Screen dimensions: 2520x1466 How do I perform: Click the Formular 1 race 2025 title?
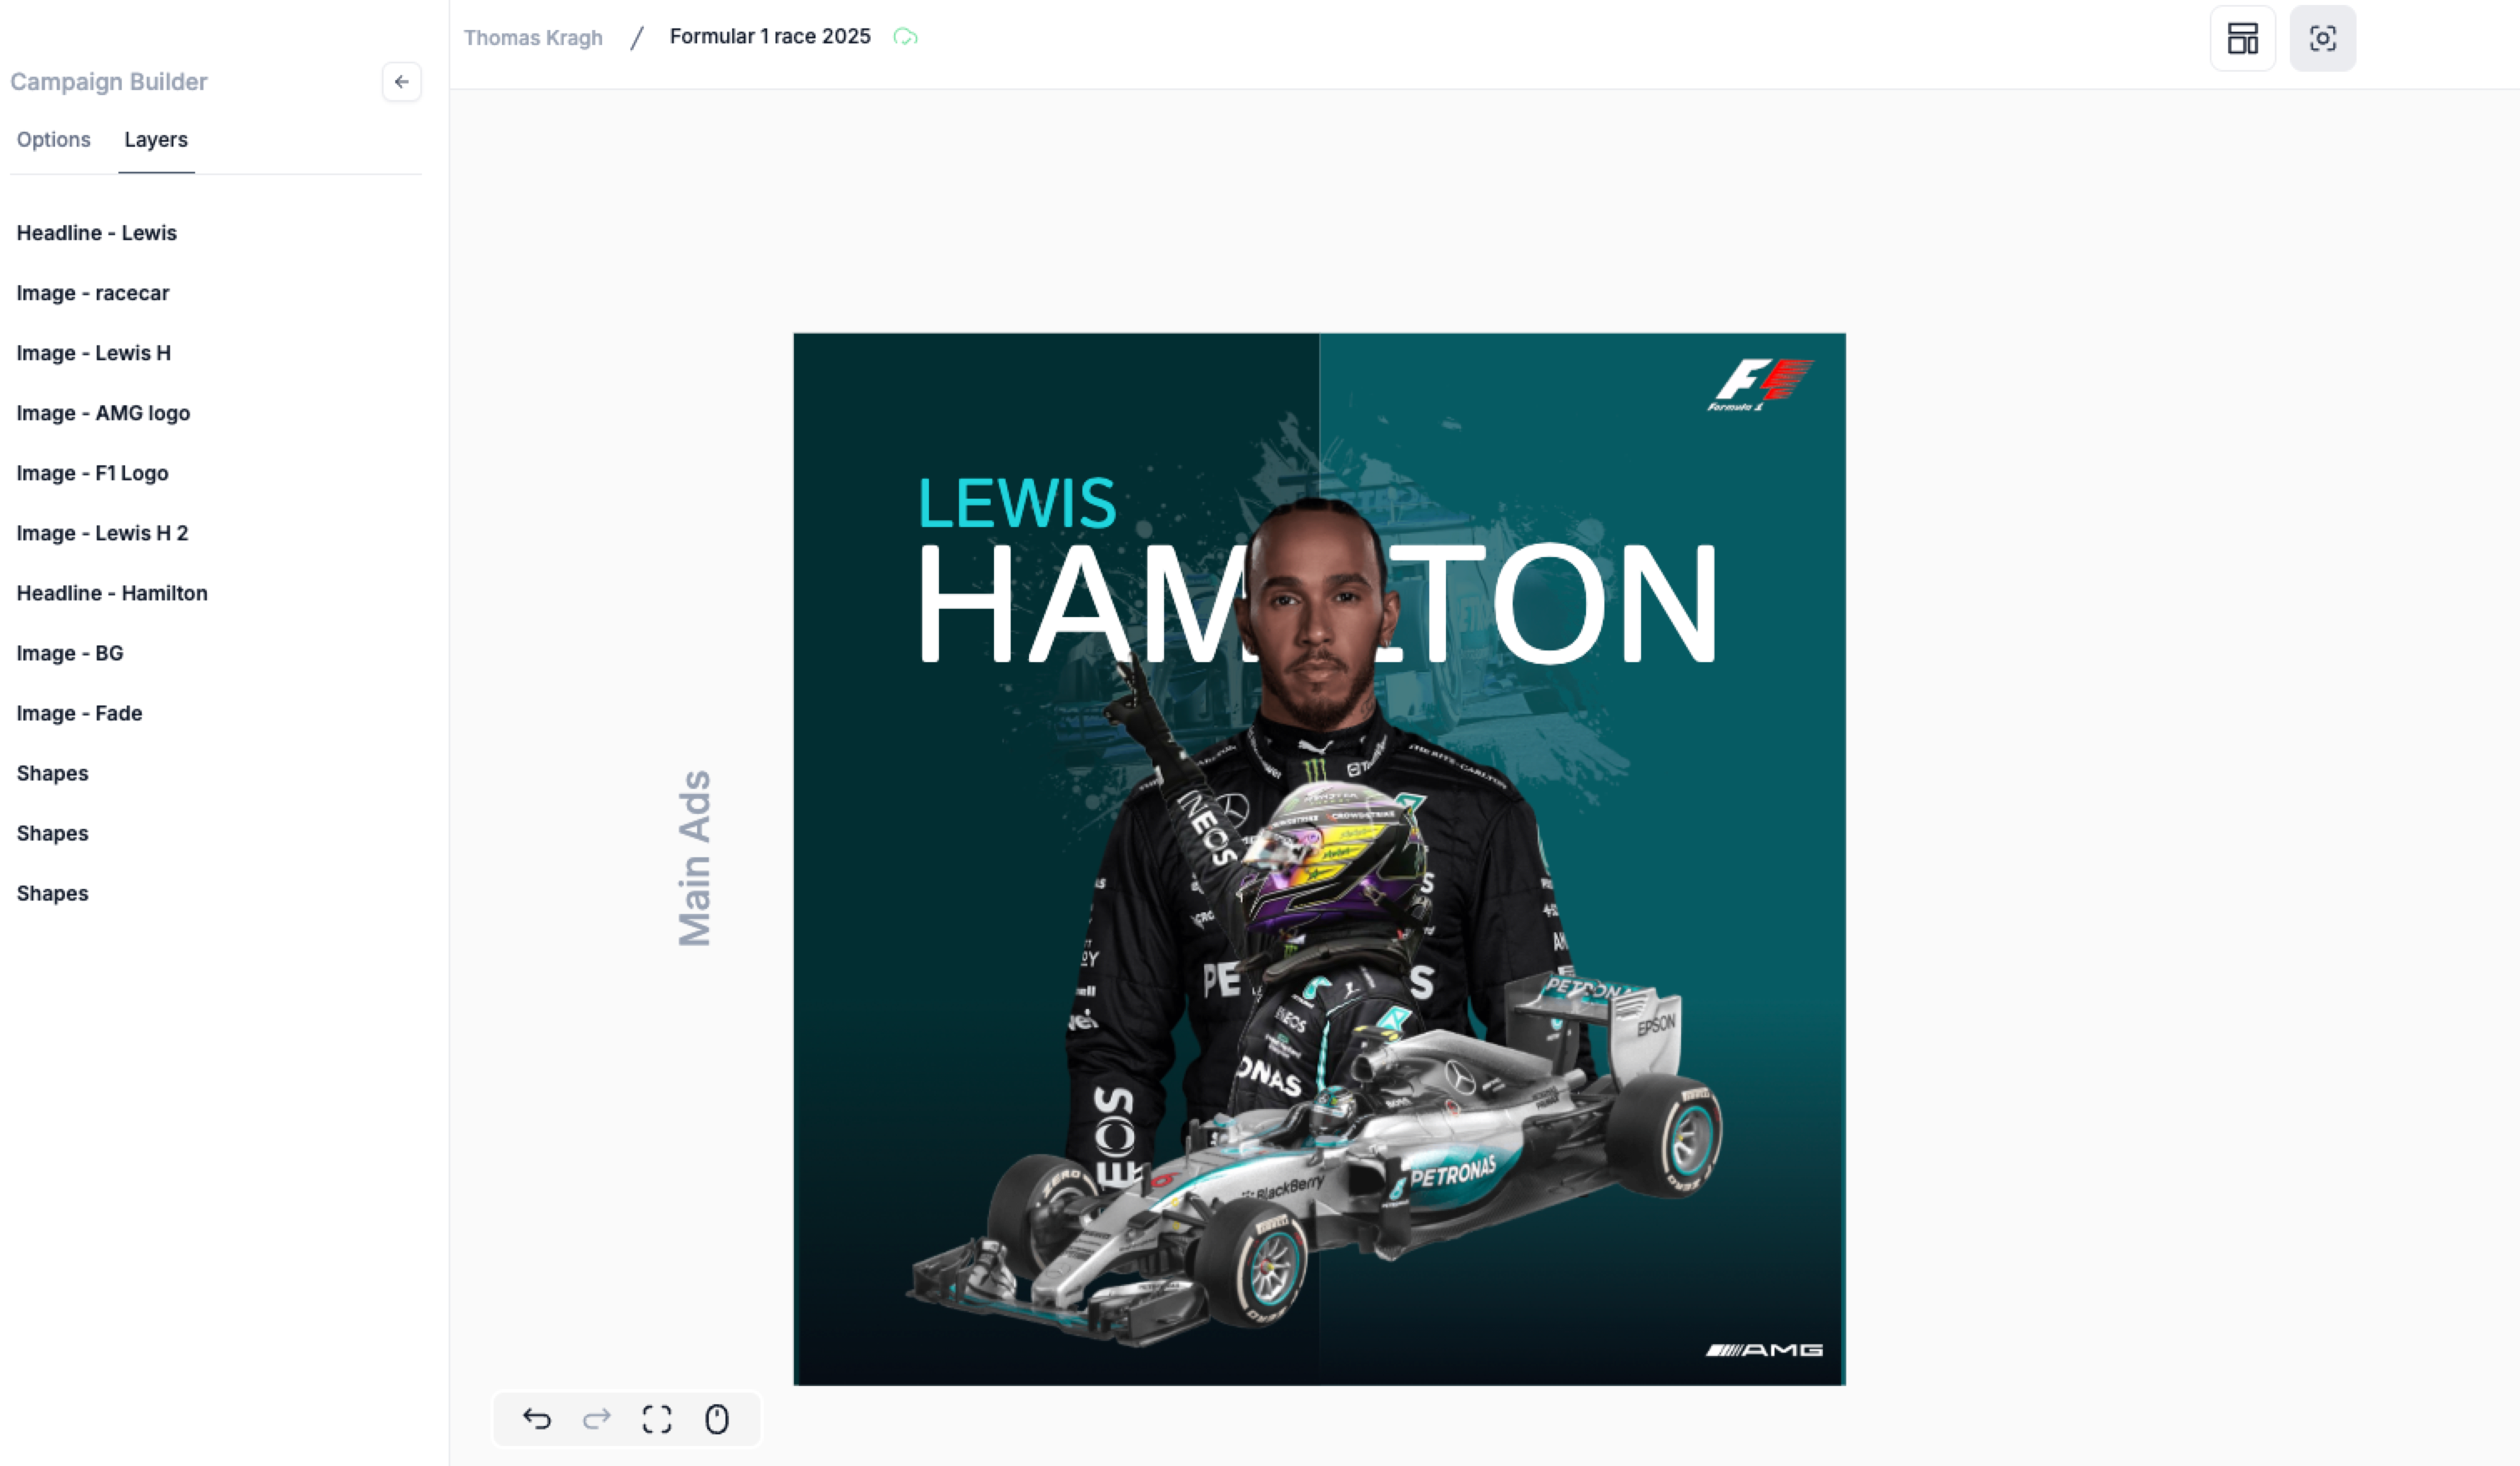click(770, 37)
